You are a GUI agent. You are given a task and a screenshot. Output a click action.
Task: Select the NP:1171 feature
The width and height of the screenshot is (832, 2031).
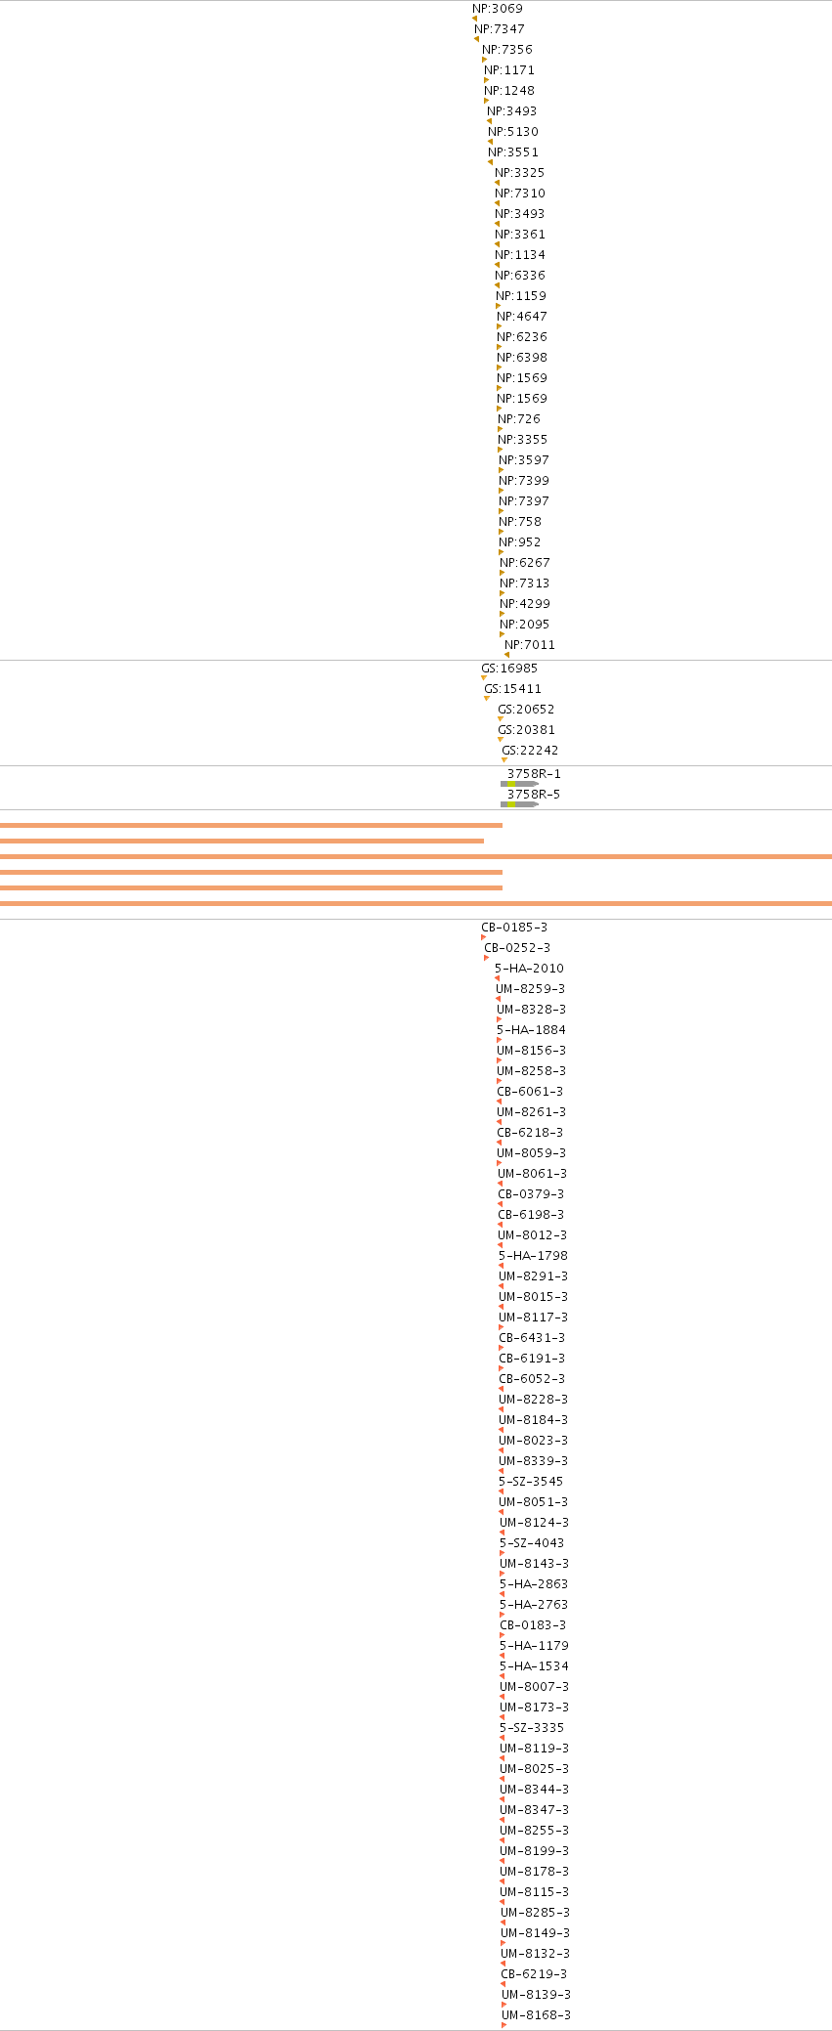tap(509, 70)
